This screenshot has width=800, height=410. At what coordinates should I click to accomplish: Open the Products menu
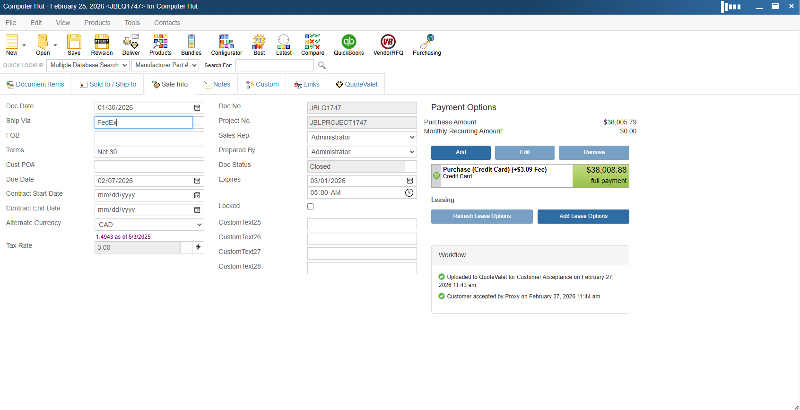(x=97, y=23)
